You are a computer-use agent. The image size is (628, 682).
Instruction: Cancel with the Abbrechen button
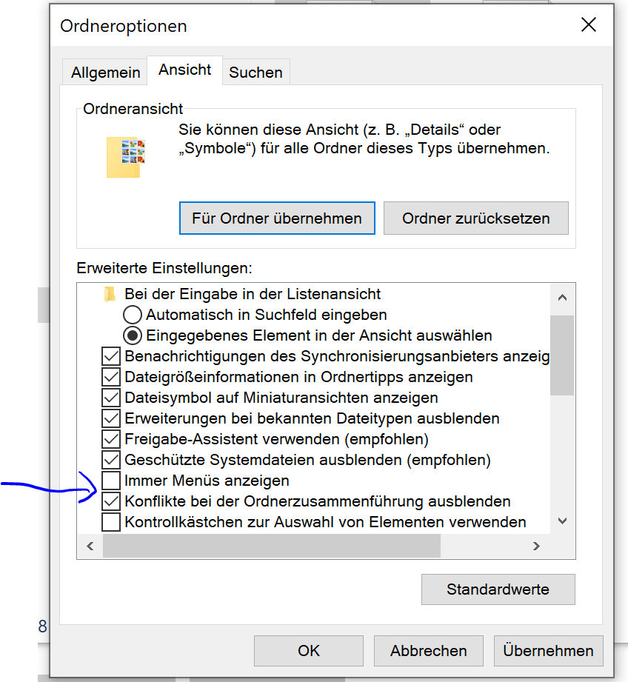coord(428,651)
